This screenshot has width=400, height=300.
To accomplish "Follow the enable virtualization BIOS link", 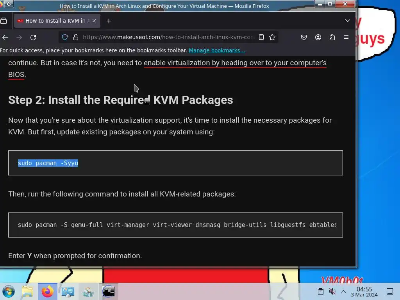I will coord(235,63).
